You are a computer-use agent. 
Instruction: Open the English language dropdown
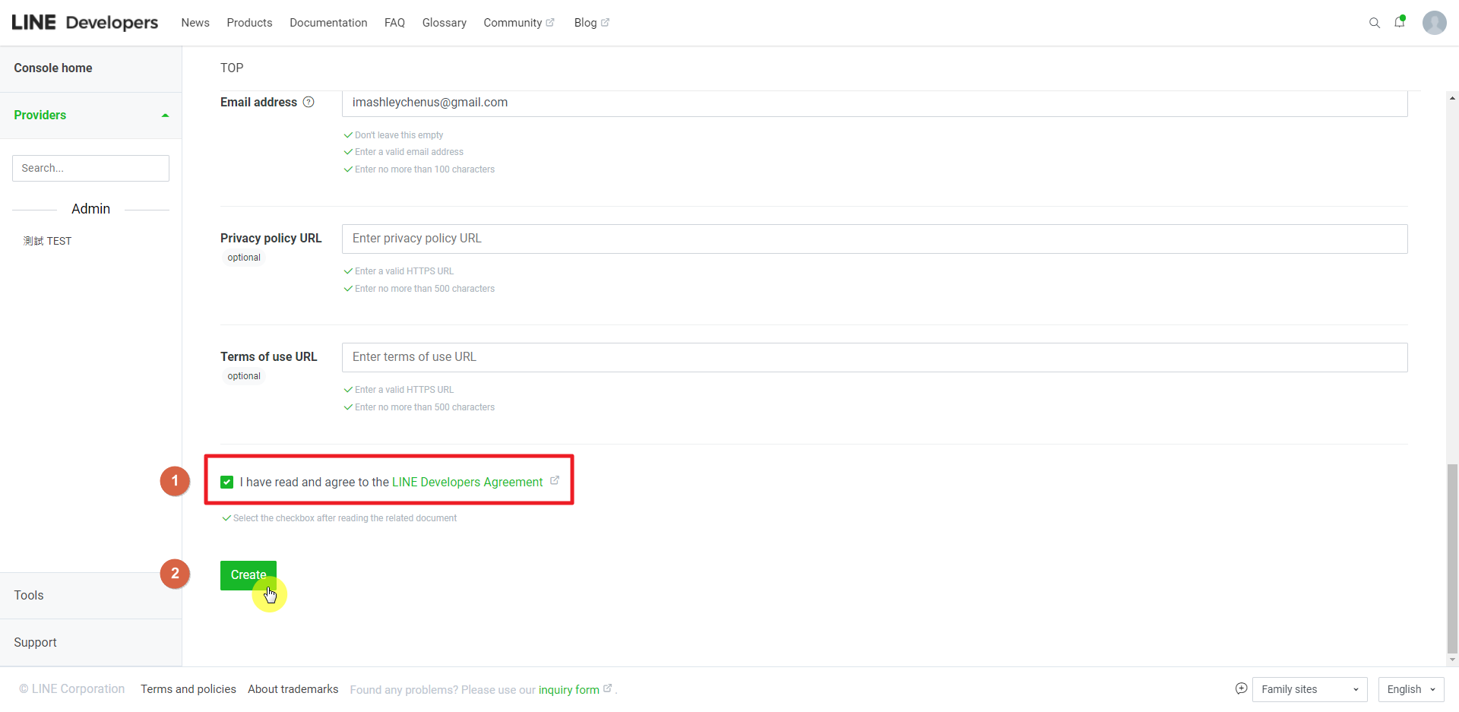[x=1410, y=689]
